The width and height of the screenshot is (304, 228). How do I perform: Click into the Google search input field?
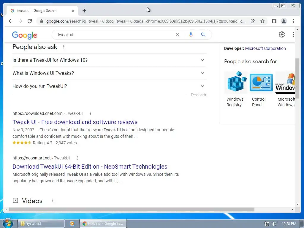(114, 35)
